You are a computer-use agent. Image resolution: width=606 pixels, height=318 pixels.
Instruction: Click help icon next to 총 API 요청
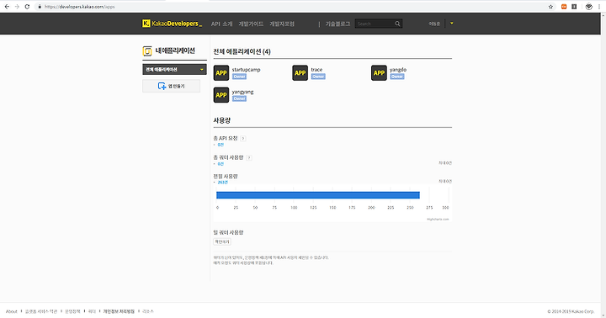click(243, 138)
